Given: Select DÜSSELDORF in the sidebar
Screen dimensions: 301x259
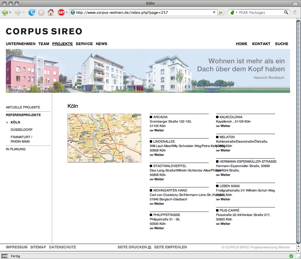Looking at the screenshot, I should pyautogui.click(x=22, y=130).
